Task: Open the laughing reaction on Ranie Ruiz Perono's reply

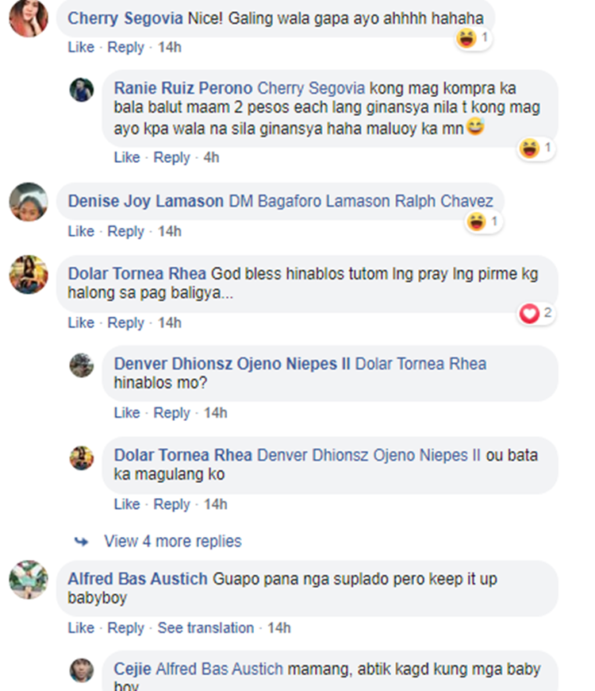Action: click(x=536, y=148)
